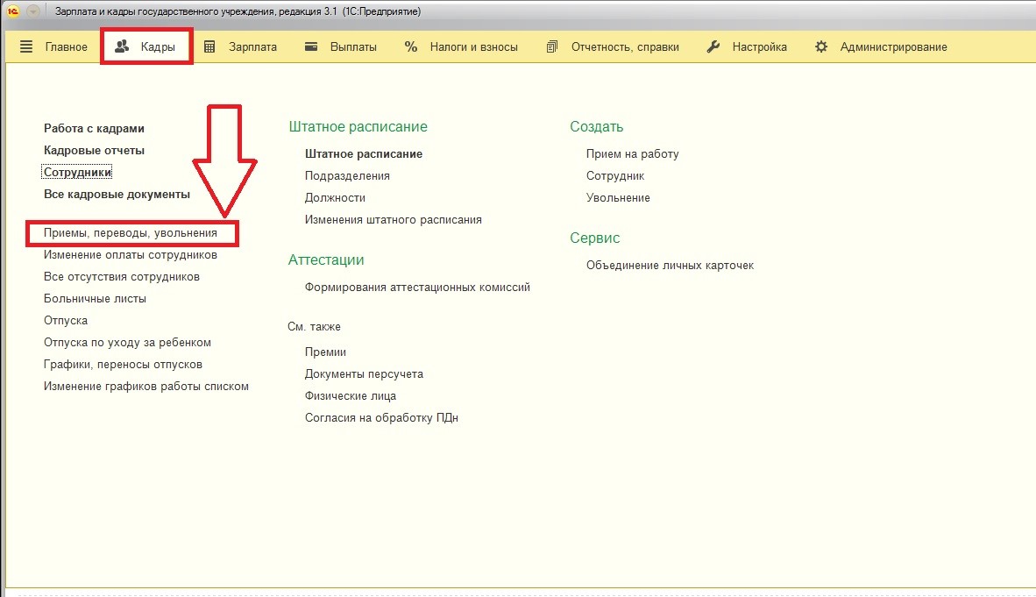Open the Администрирование section

[x=893, y=47]
